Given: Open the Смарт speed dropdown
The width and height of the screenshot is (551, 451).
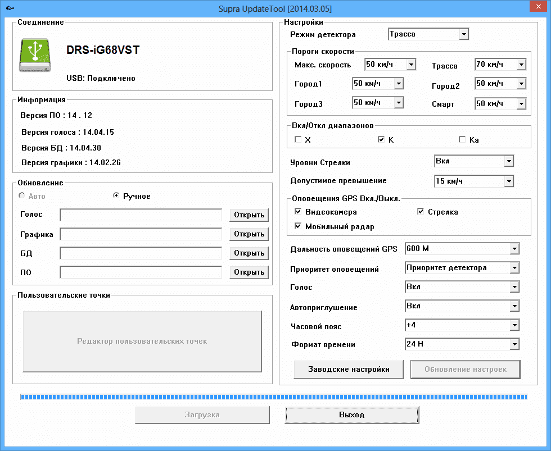Looking at the screenshot, I should coord(500,104).
